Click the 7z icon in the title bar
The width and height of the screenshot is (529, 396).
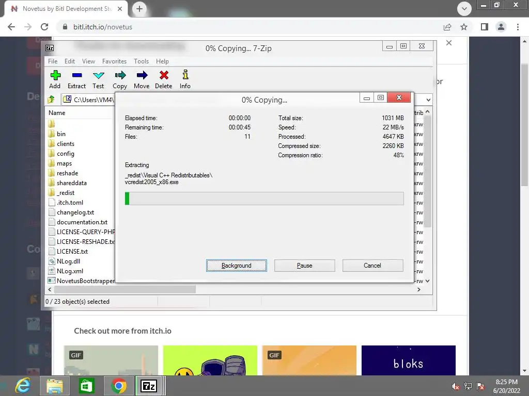tap(50, 48)
